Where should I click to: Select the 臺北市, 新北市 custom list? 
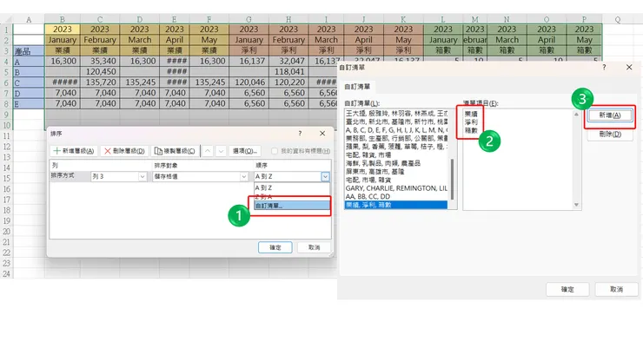click(x=395, y=121)
